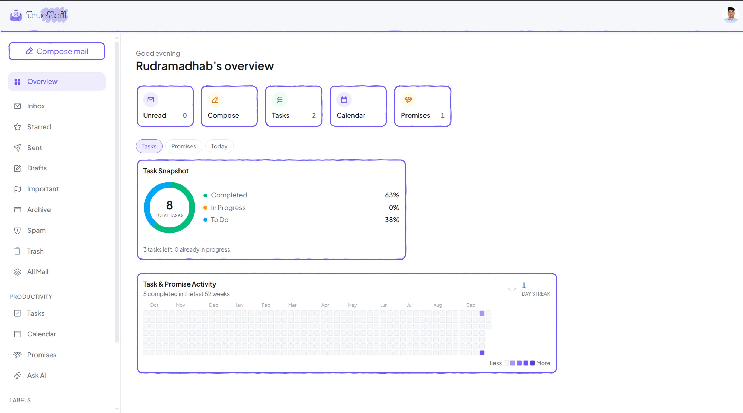743x413 pixels.
Task: Click the dark purple activity cell in bottom row
Action: [x=482, y=353]
